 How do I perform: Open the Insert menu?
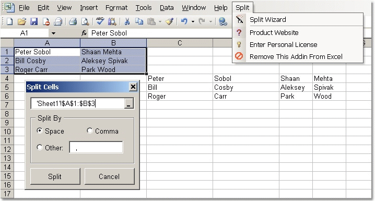89,8
